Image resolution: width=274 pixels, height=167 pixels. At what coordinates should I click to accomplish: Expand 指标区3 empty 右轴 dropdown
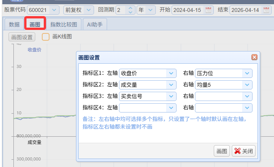(247, 96)
